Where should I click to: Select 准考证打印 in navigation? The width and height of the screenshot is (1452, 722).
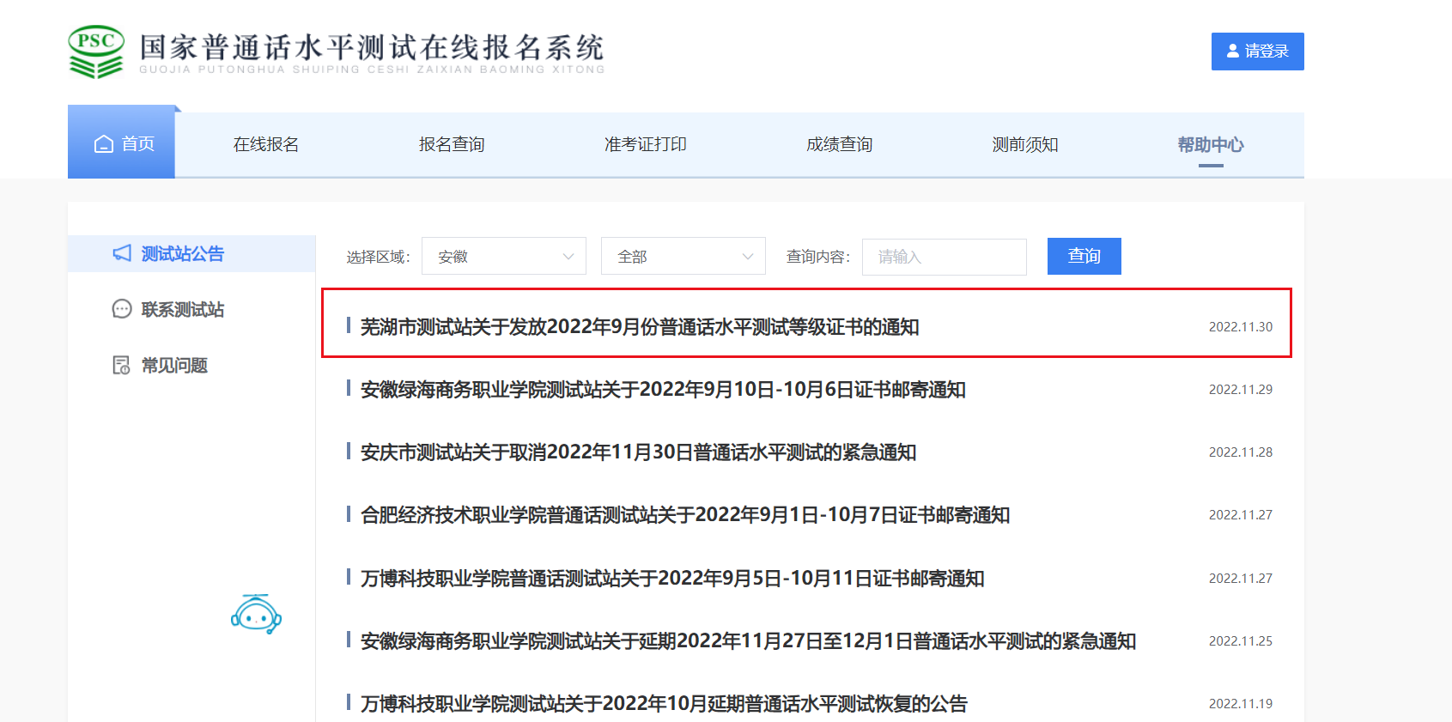tap(645, 145)
